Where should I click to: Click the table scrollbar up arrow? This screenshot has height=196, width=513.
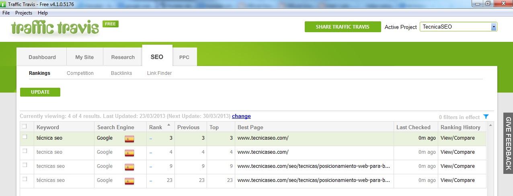(490, 126)
